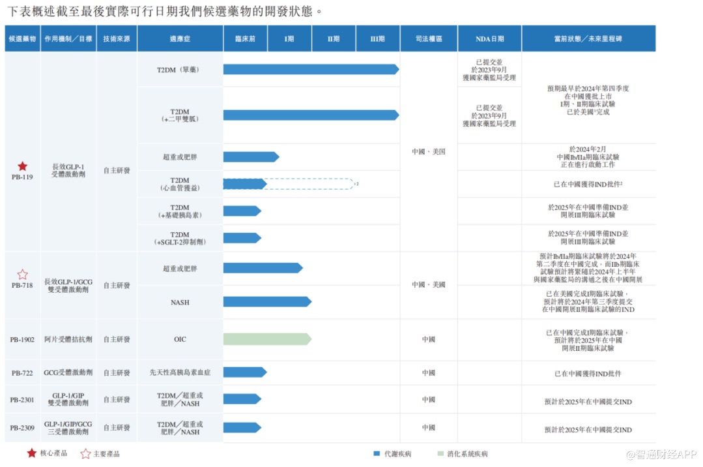Image resolution: width=703 pixels, height=467 pixels.
Task: Click 超重或肥胖 indication under PB-718
Action: coord(180,269)
